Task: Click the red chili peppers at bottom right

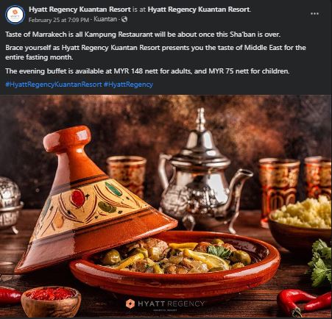Action: 305,303
